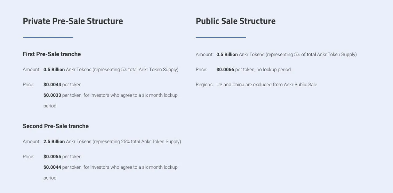The height and width of the screenshot is (193, 393).
Task: Click the Price label under Public Sale
Action: pos(201,70)
